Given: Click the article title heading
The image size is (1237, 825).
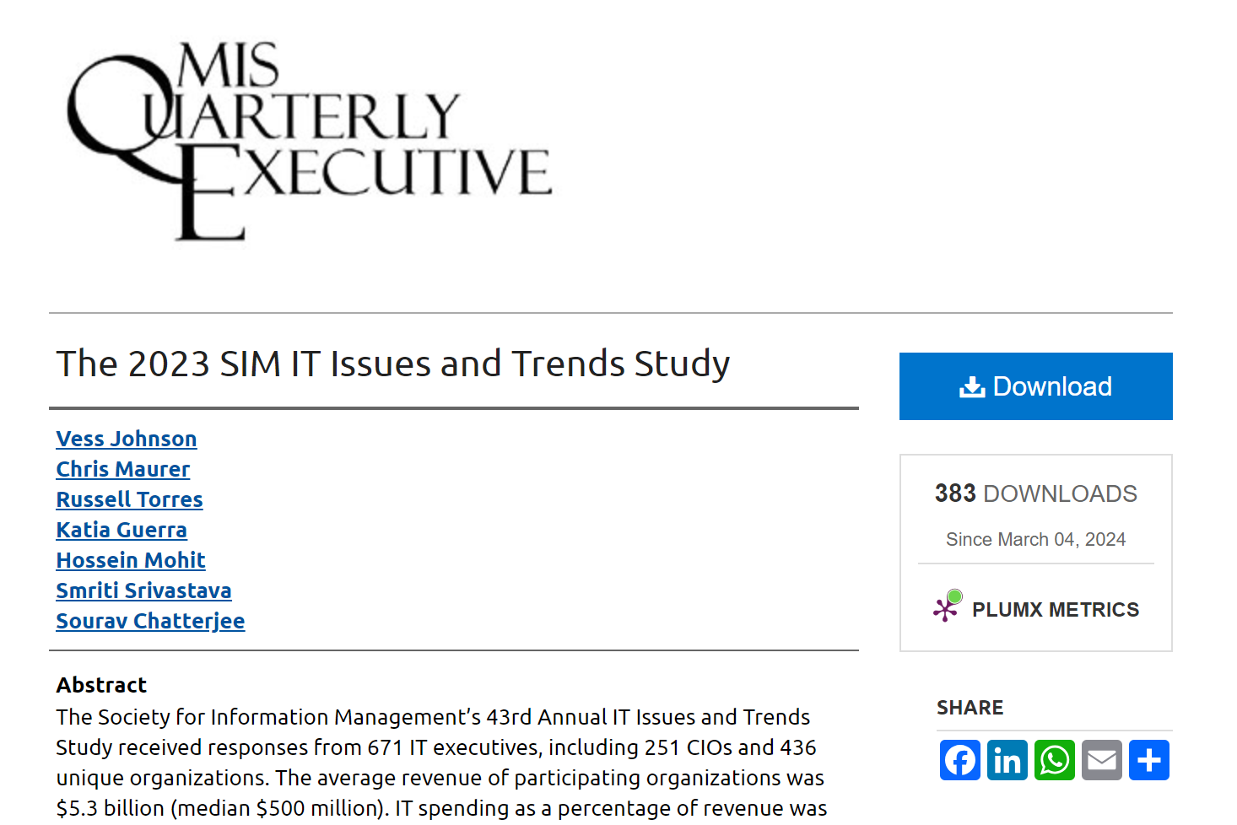Looking at the screenshot, I should coord(393,364).
